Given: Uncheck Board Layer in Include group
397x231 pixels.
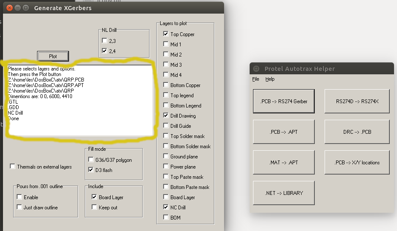Looking at the screenshot, I should pos(94,197).
